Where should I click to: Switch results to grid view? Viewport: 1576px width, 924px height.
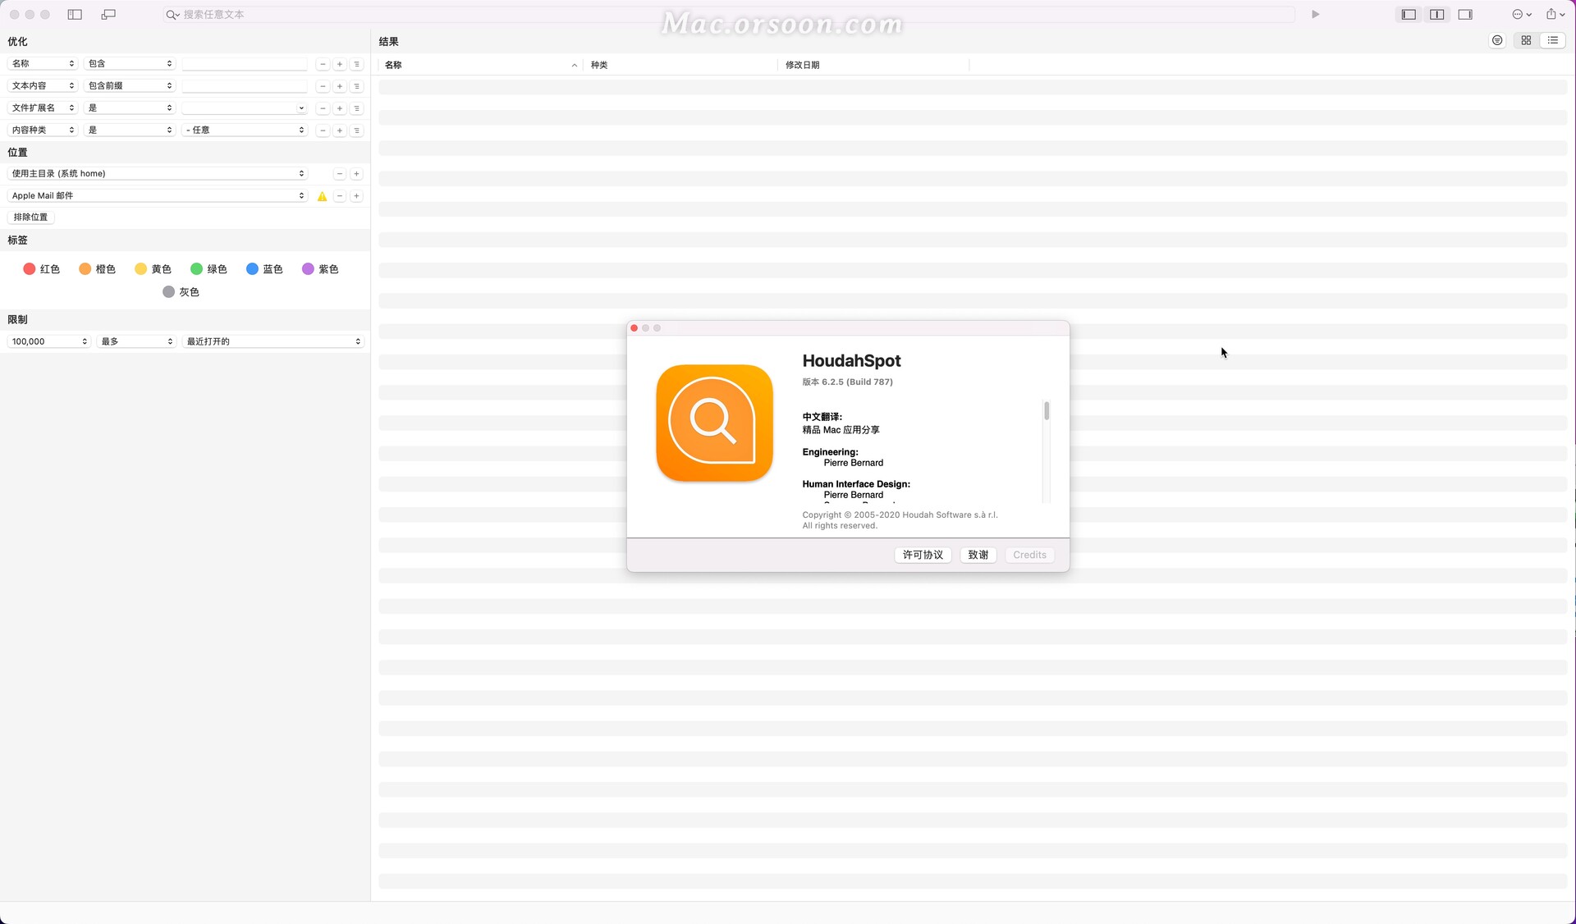click(1526, 40)
